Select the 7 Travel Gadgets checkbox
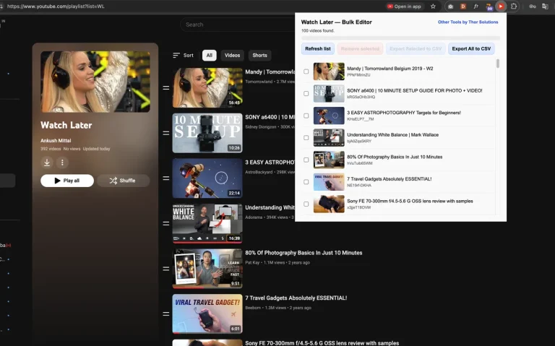This screenshot has width=555, height=346. (x=306, y=182)
